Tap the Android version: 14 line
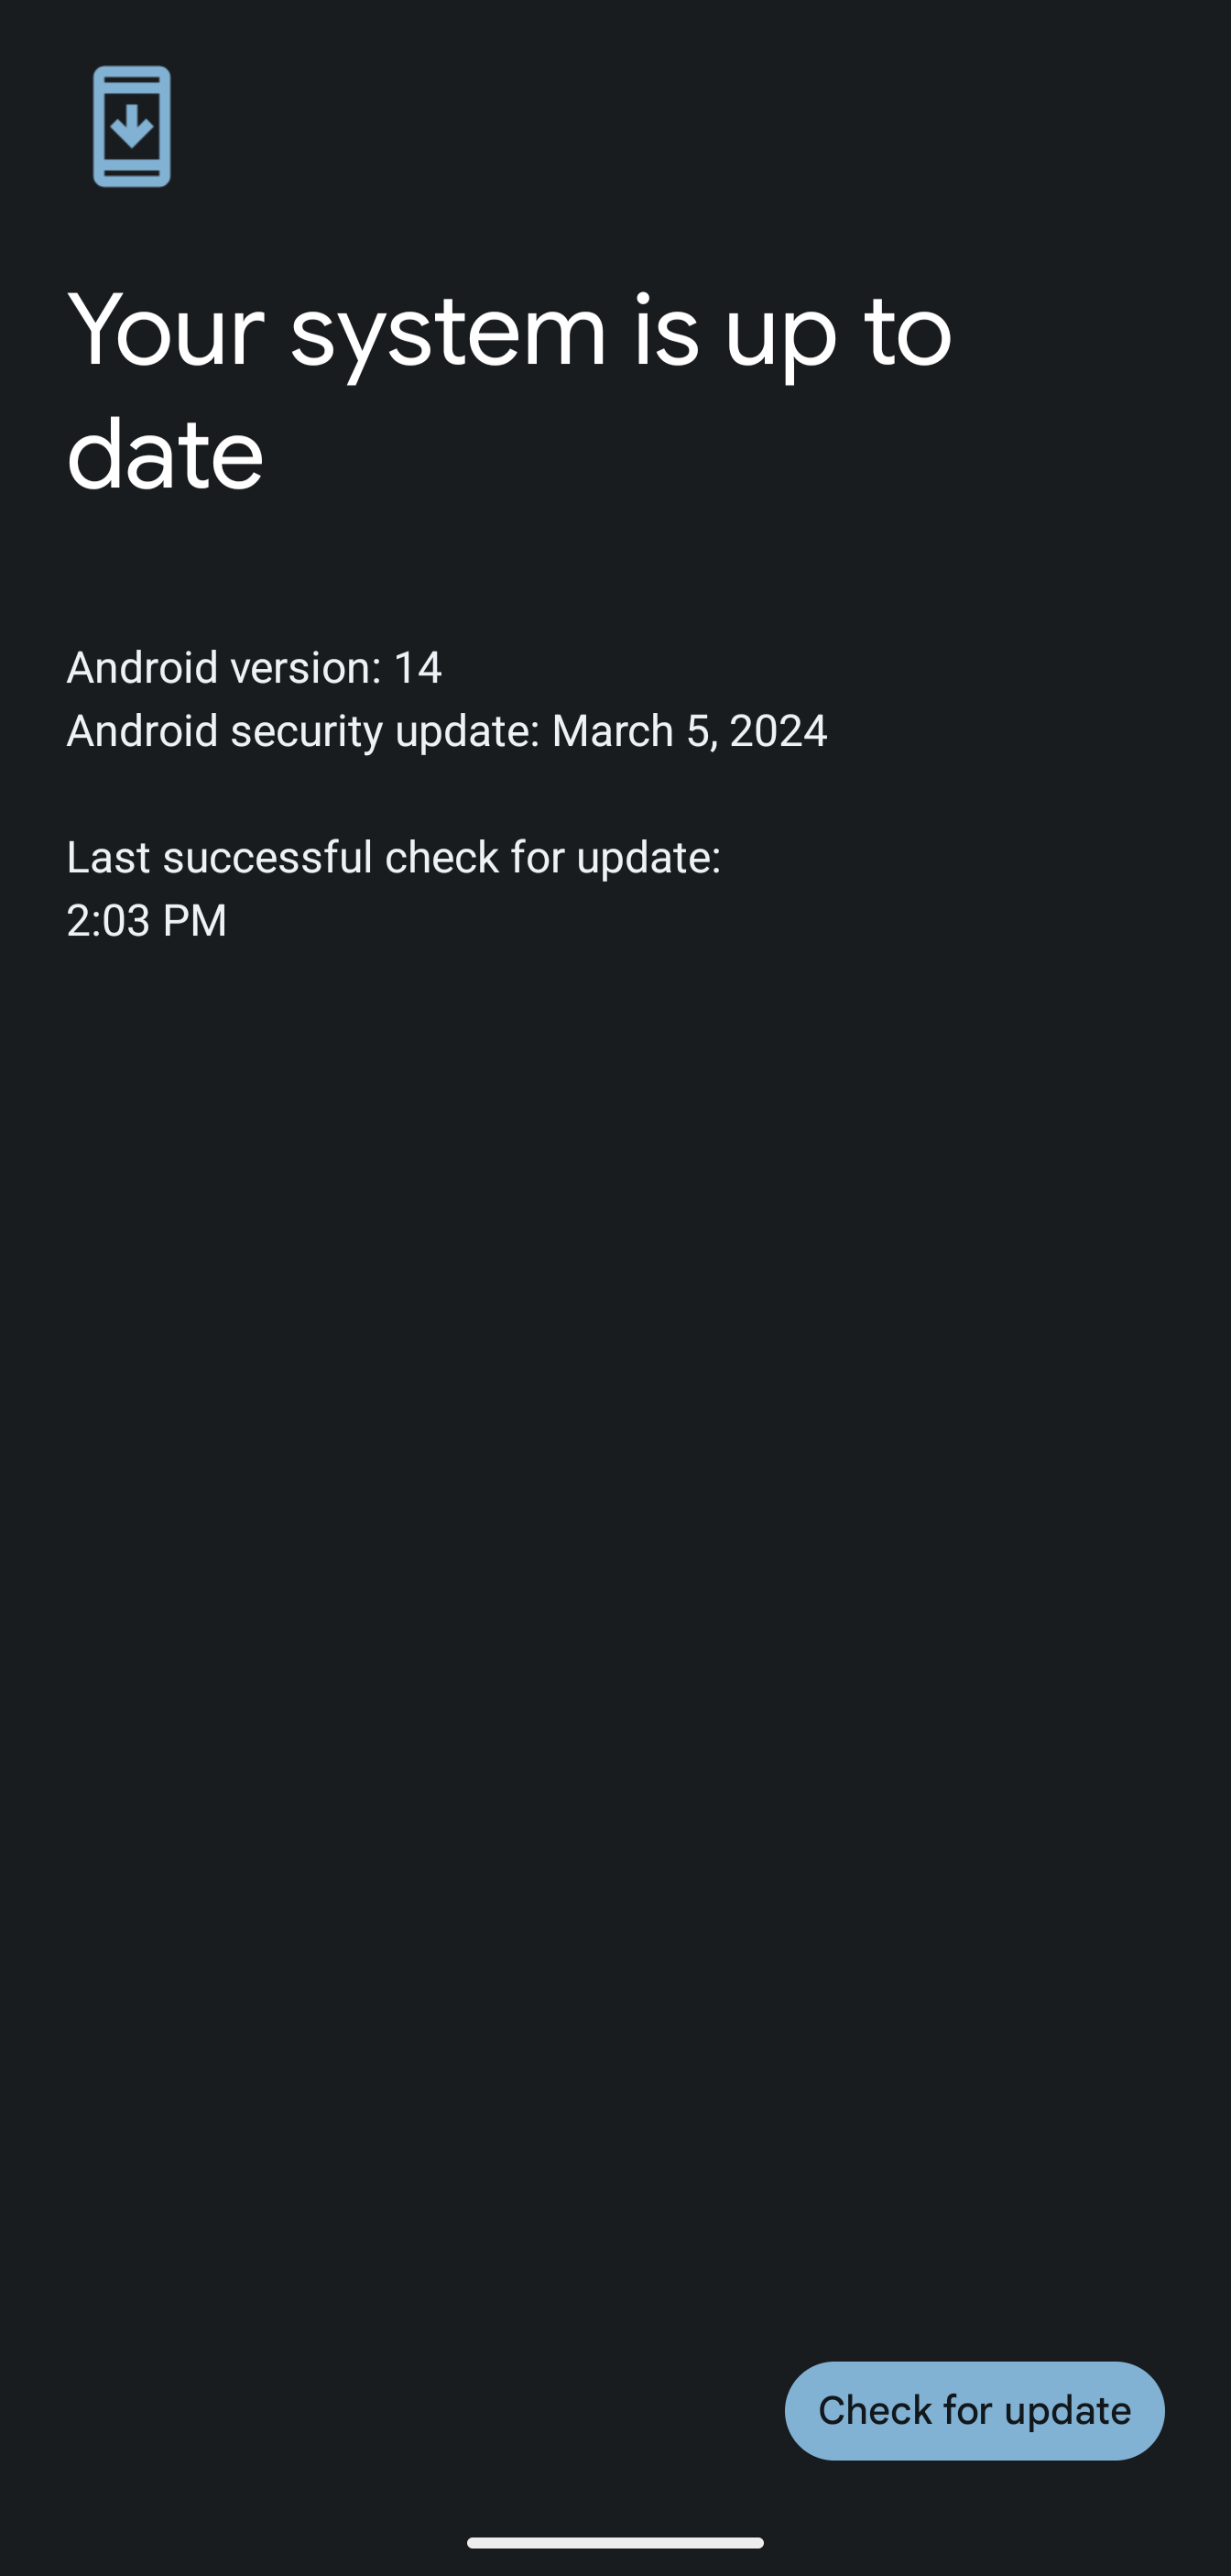 click(x=254, y=667)
